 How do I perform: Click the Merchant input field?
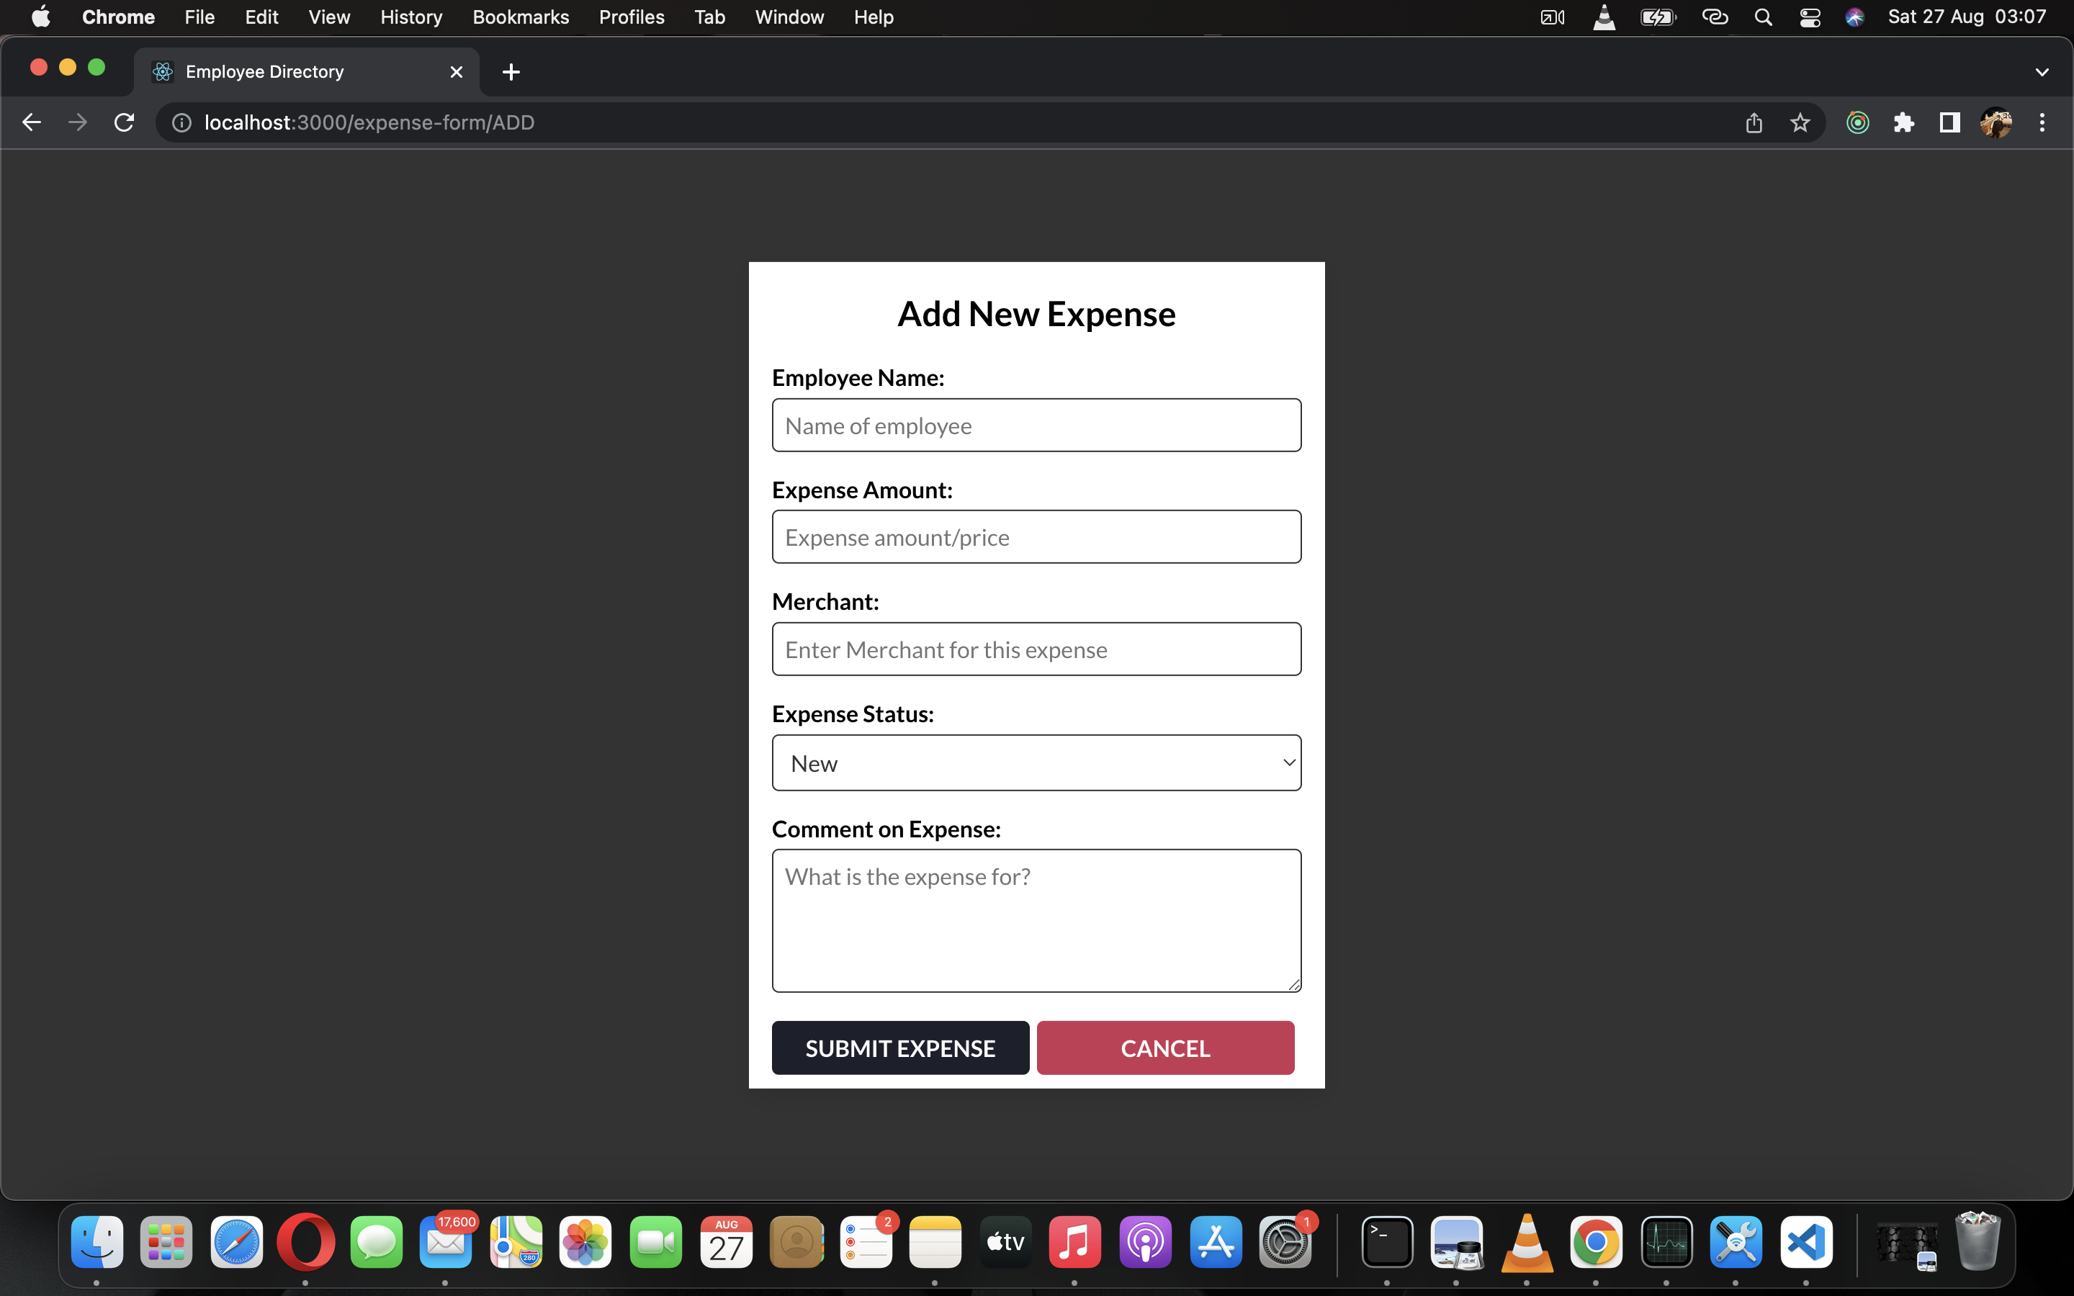click(1036, 649)
